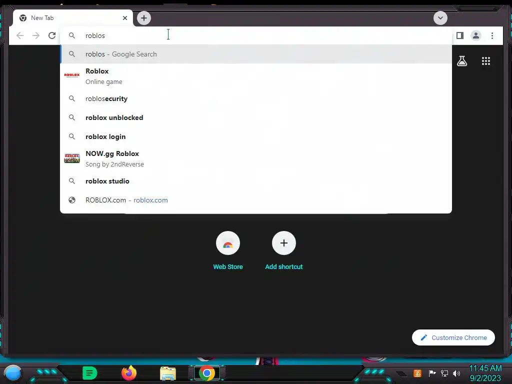Click into the address bar text roblos

95,35
